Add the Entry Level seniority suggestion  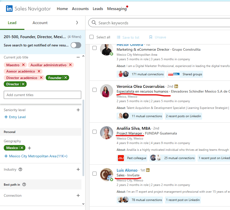point(15,117)
